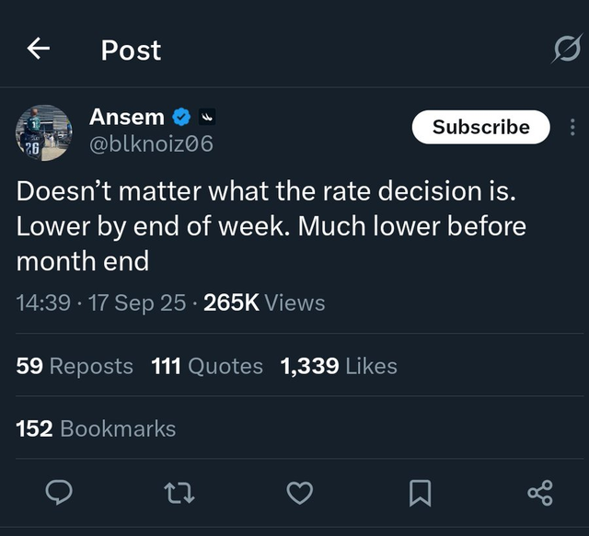View the 59 Reposts list

[x=75, y=366]
